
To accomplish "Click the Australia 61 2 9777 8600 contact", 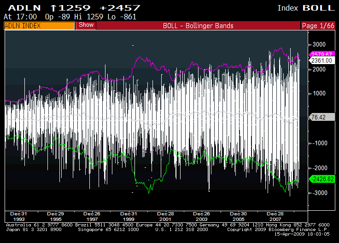I will pyautogui.click(x=39, y=225).
